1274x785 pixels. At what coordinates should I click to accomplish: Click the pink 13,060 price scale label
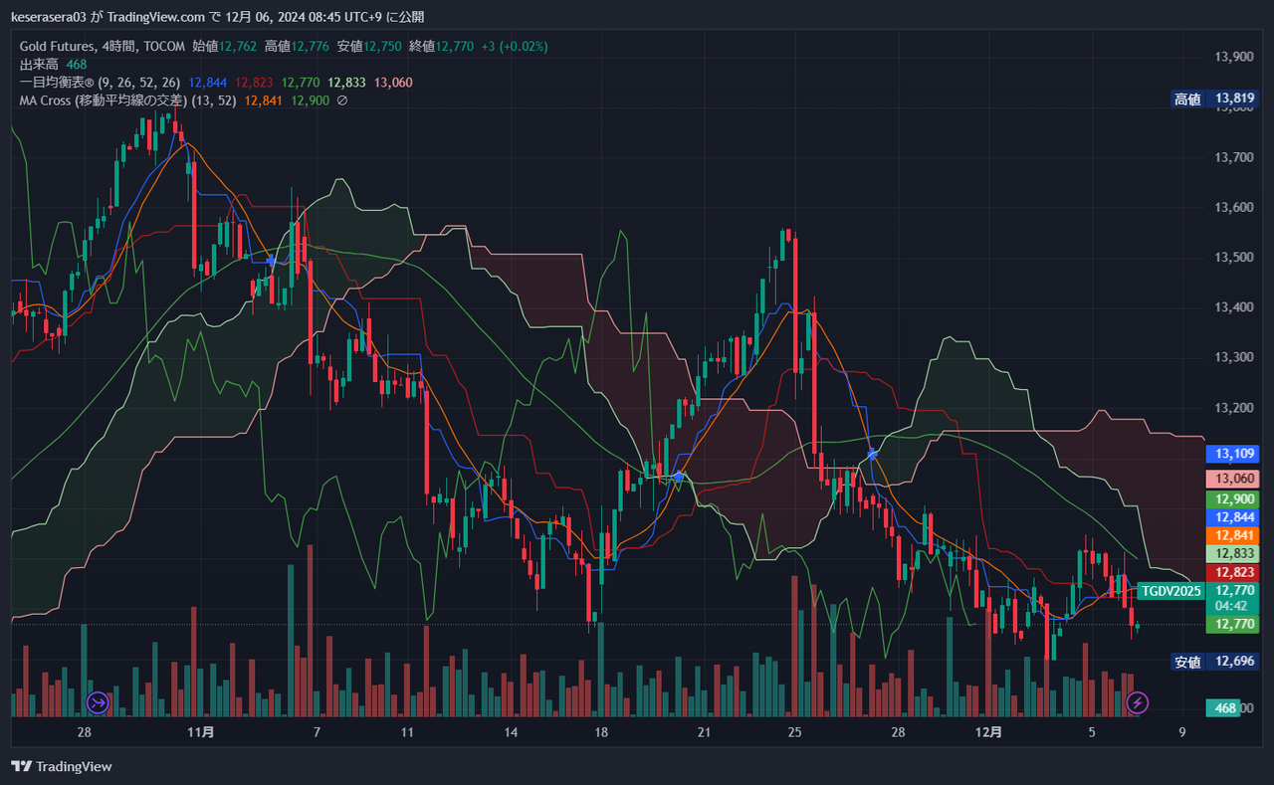(x=1232, y=479)
